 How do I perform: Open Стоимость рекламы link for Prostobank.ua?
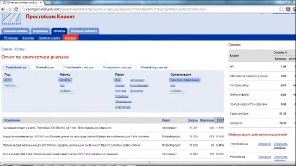point(281,146)
